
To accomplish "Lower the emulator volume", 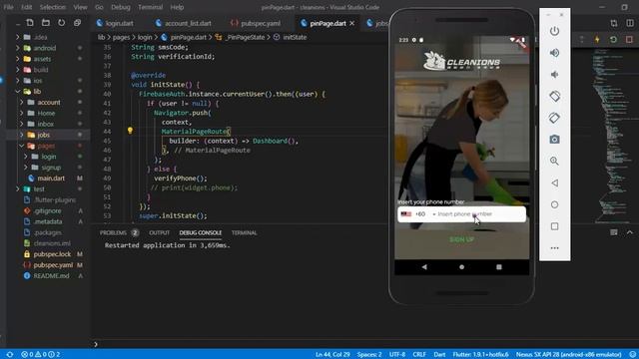I will [554, 75].
